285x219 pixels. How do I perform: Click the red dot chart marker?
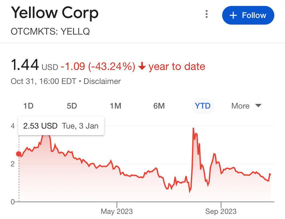click(x=19, y=154)
